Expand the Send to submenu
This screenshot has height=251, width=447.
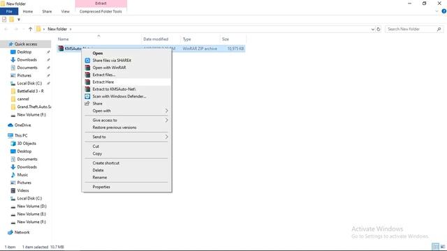pyautogui.click(x=166, y=137)
